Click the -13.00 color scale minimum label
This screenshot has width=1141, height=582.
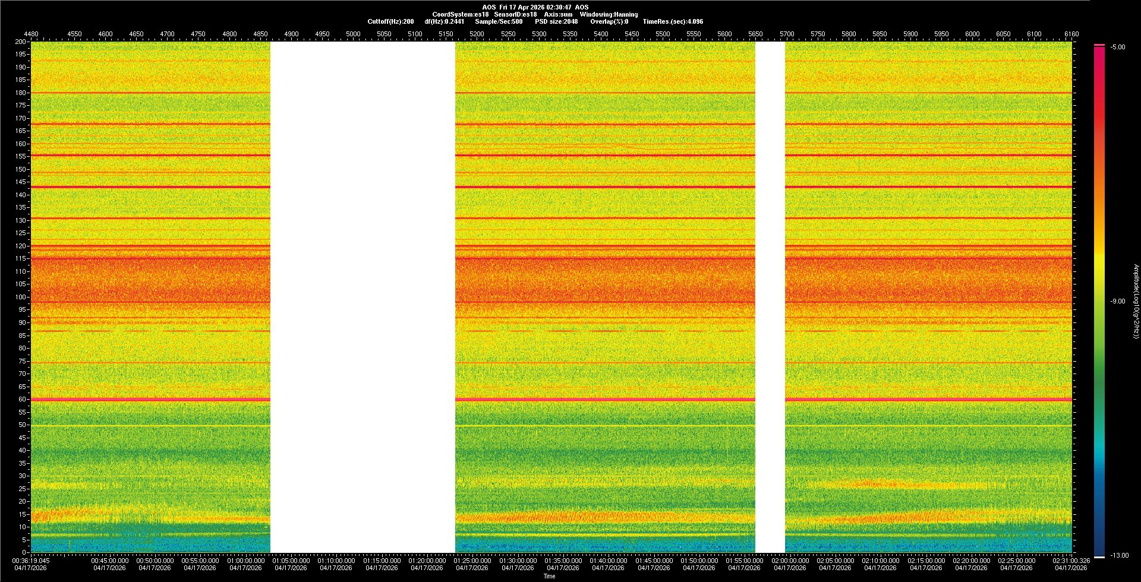[x=1119, y=556]
